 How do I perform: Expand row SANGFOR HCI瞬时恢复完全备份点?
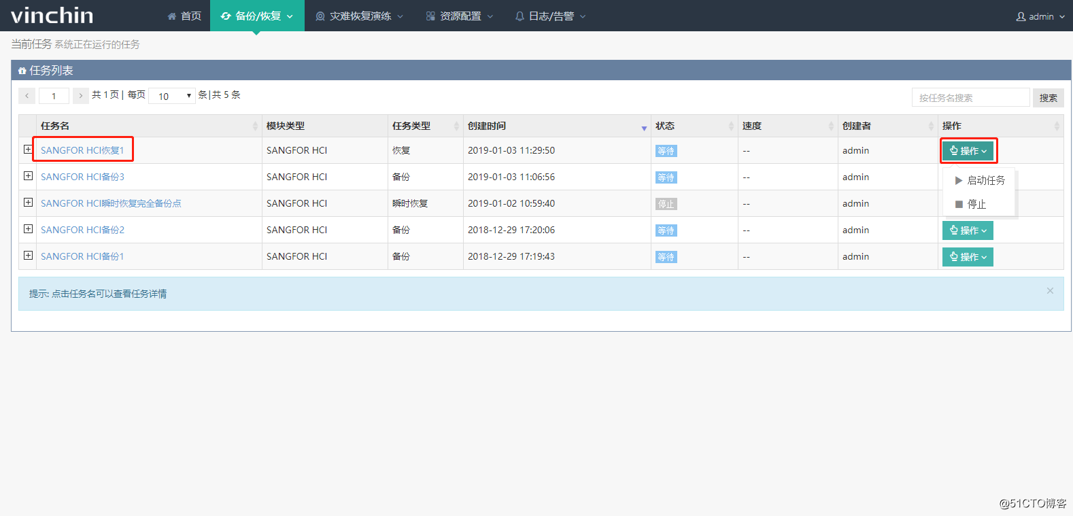(x=28, y=202)
